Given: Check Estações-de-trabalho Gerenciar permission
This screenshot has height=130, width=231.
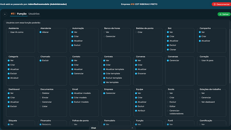Looking at the screenshot, I should [200, 98].
